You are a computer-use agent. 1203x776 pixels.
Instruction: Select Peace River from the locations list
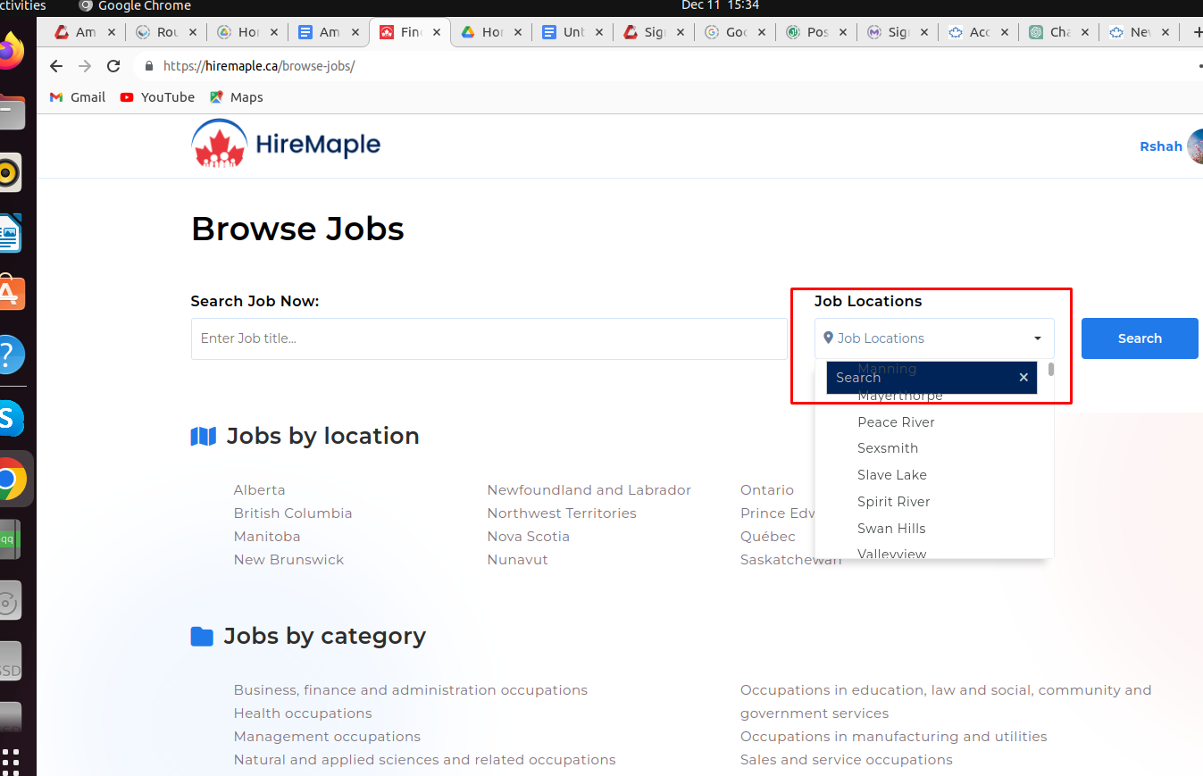pyautogui.click(x=896, y=421)
